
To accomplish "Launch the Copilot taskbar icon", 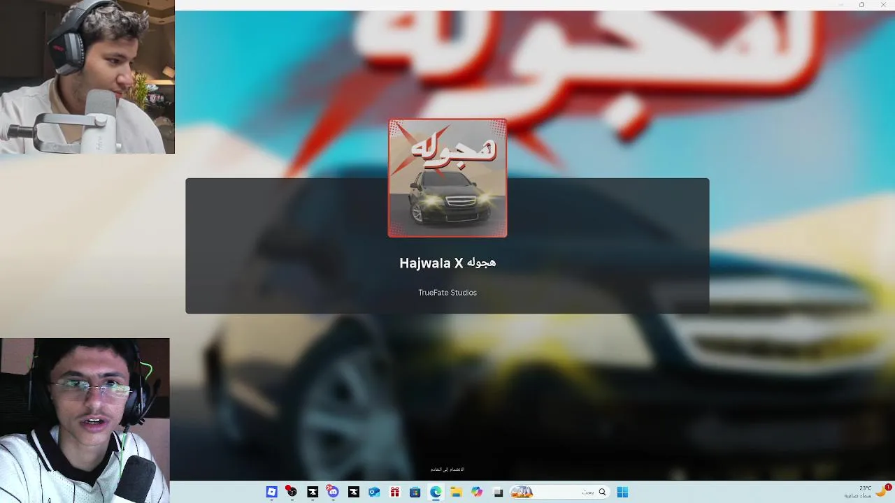I will 477,492.
